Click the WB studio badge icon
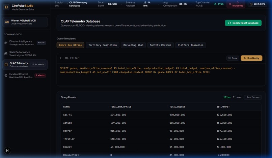The width and height of the screenshot is (272, 158). coord(7,22)
